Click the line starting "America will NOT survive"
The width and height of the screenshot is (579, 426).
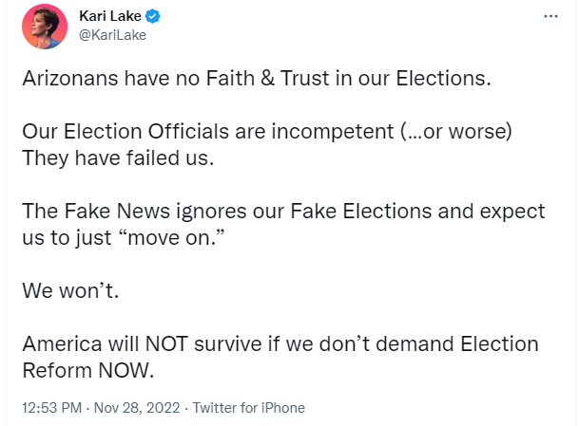[x=280, y=343]
